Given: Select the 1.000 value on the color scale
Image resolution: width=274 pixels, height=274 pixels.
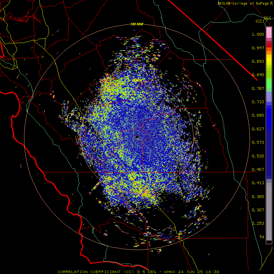Looking at the screenshot, I should click(x=258, y=34).
